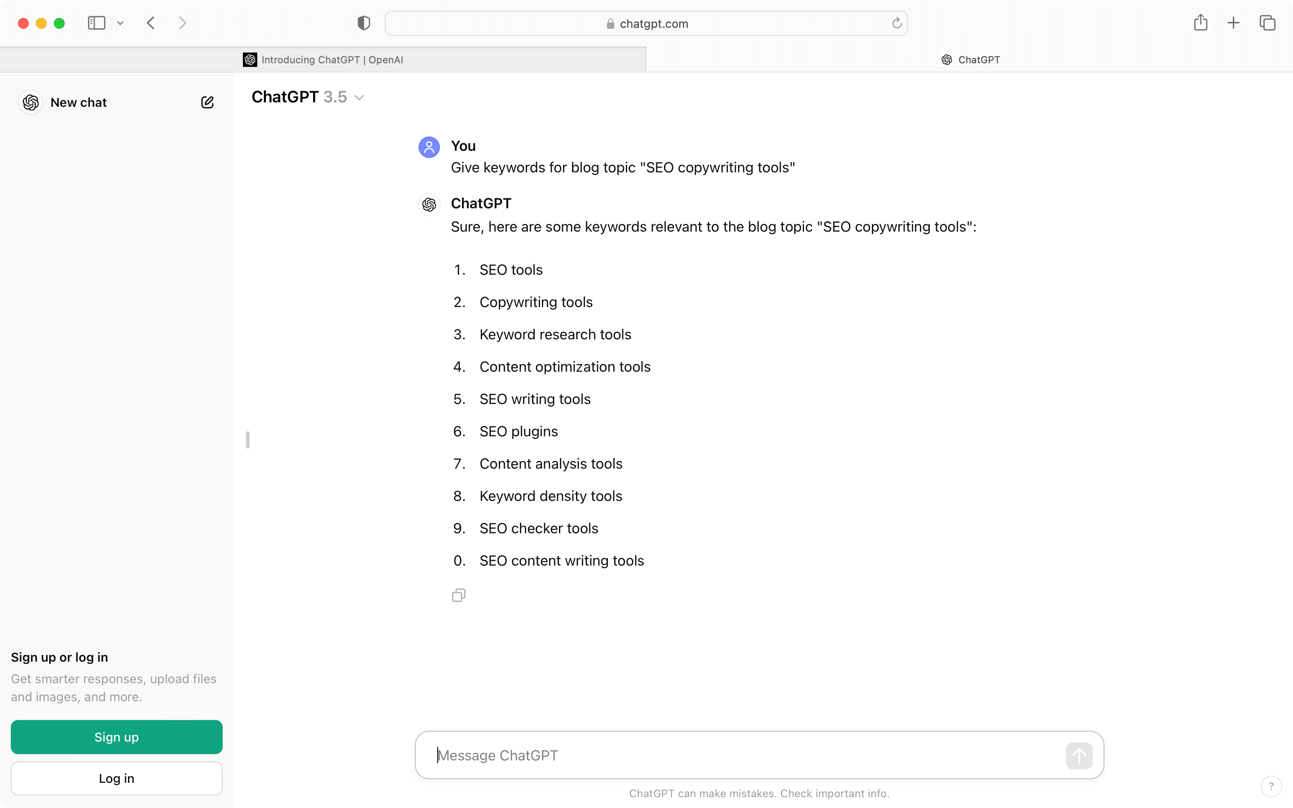Image resolution: width=1293 pixels, height=808 pixels.
Task: Expand the ChatGPT 3.5 model dropdown
Action: (x=308, y=97)
